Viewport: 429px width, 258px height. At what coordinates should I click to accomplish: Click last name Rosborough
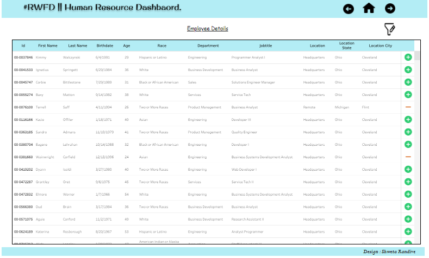tap(72, 232)
